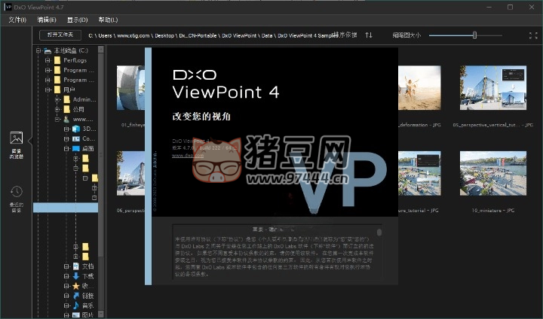
Task: Click the Music note folder icon
Action: point(75,305)
